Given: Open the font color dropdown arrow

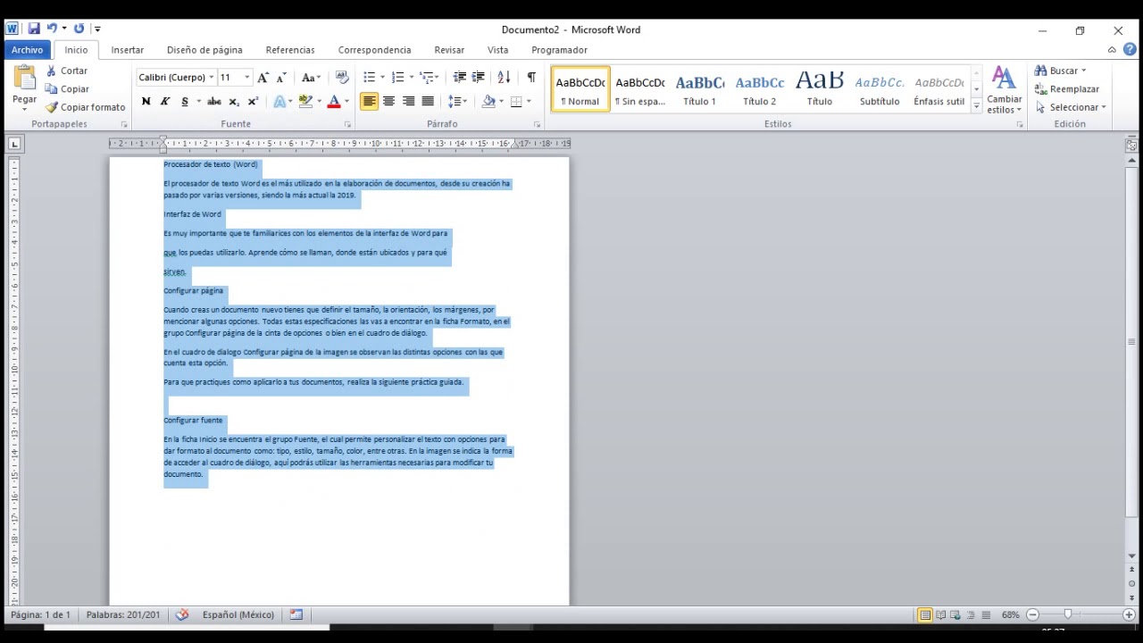Looking at the screenshot, I should click(346, 101).
